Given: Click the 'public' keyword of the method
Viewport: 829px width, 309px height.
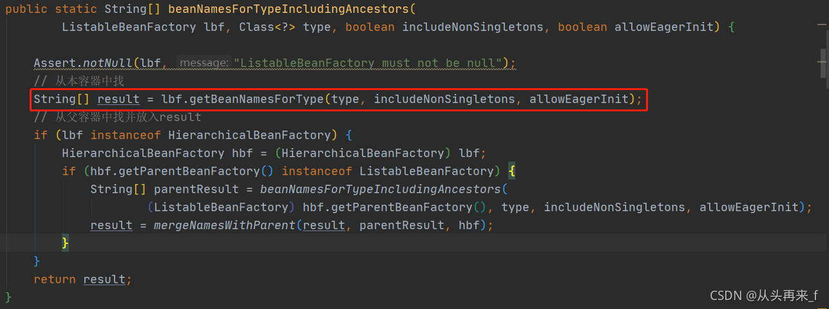Looking at the screenshot, I should pyautogui.click(x=26, y=9).
